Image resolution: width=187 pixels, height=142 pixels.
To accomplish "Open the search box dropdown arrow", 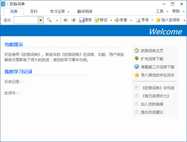I will pyautogui.click(x=41, y=20).
